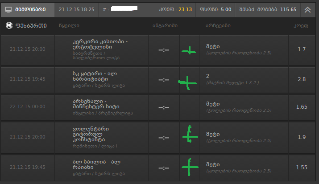Click წყვილი column header
319x184 pixels.
coord(69,26)
